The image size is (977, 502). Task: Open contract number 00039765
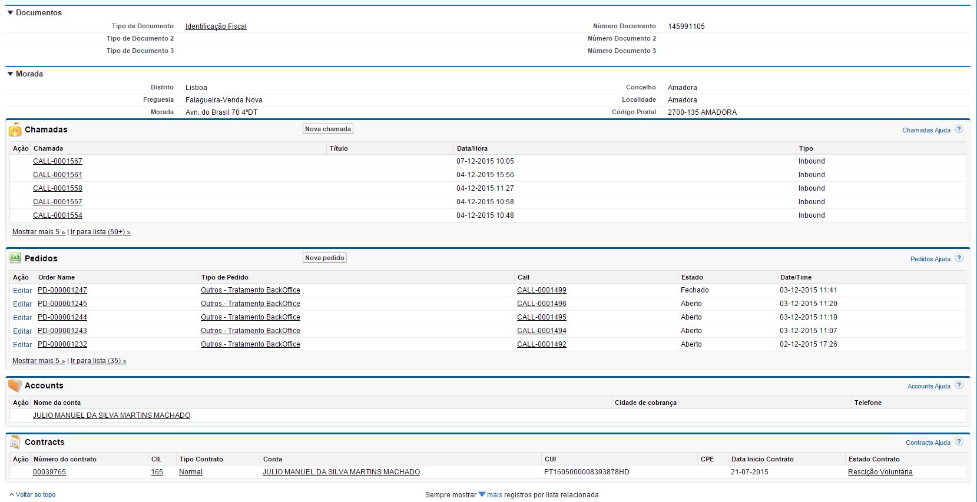click(x=49, y=472)
